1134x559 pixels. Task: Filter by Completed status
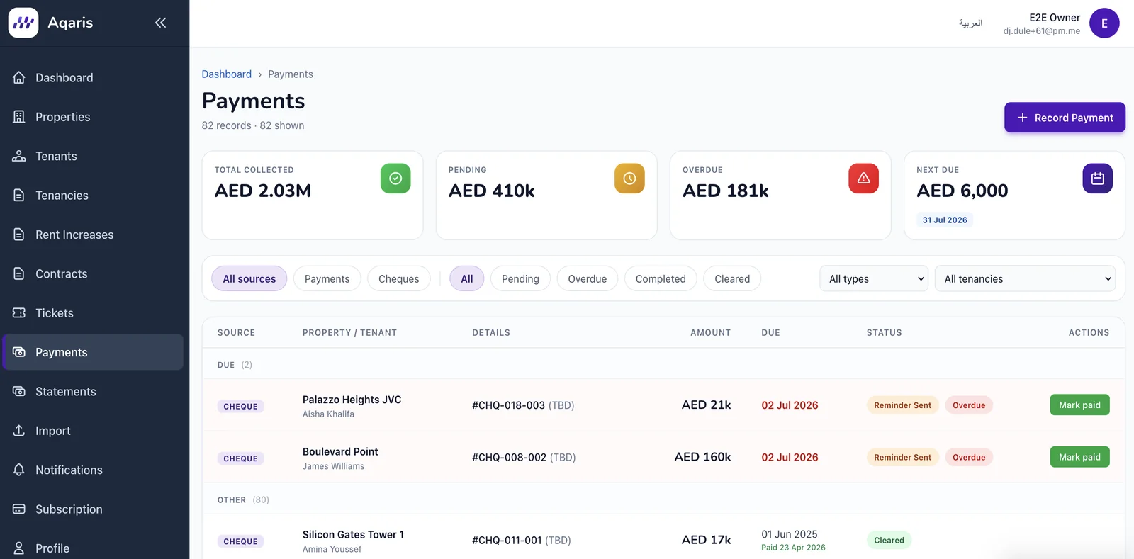(661, 278)
